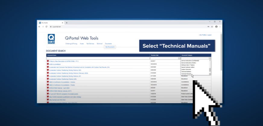Bookmark this page with the star icon
263x126 pixels.
pyautogui.click(x=212, y=26)
